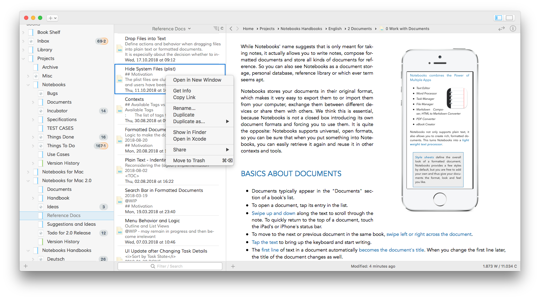The width and height of the screenshot is (540, 299).
Task: Select the Menu Behavior and Logic document
Action: (170, 231)
